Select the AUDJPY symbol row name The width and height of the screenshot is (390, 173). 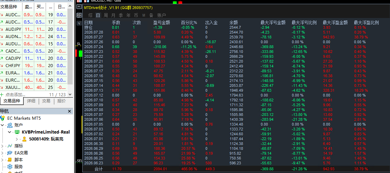[13, 29]
